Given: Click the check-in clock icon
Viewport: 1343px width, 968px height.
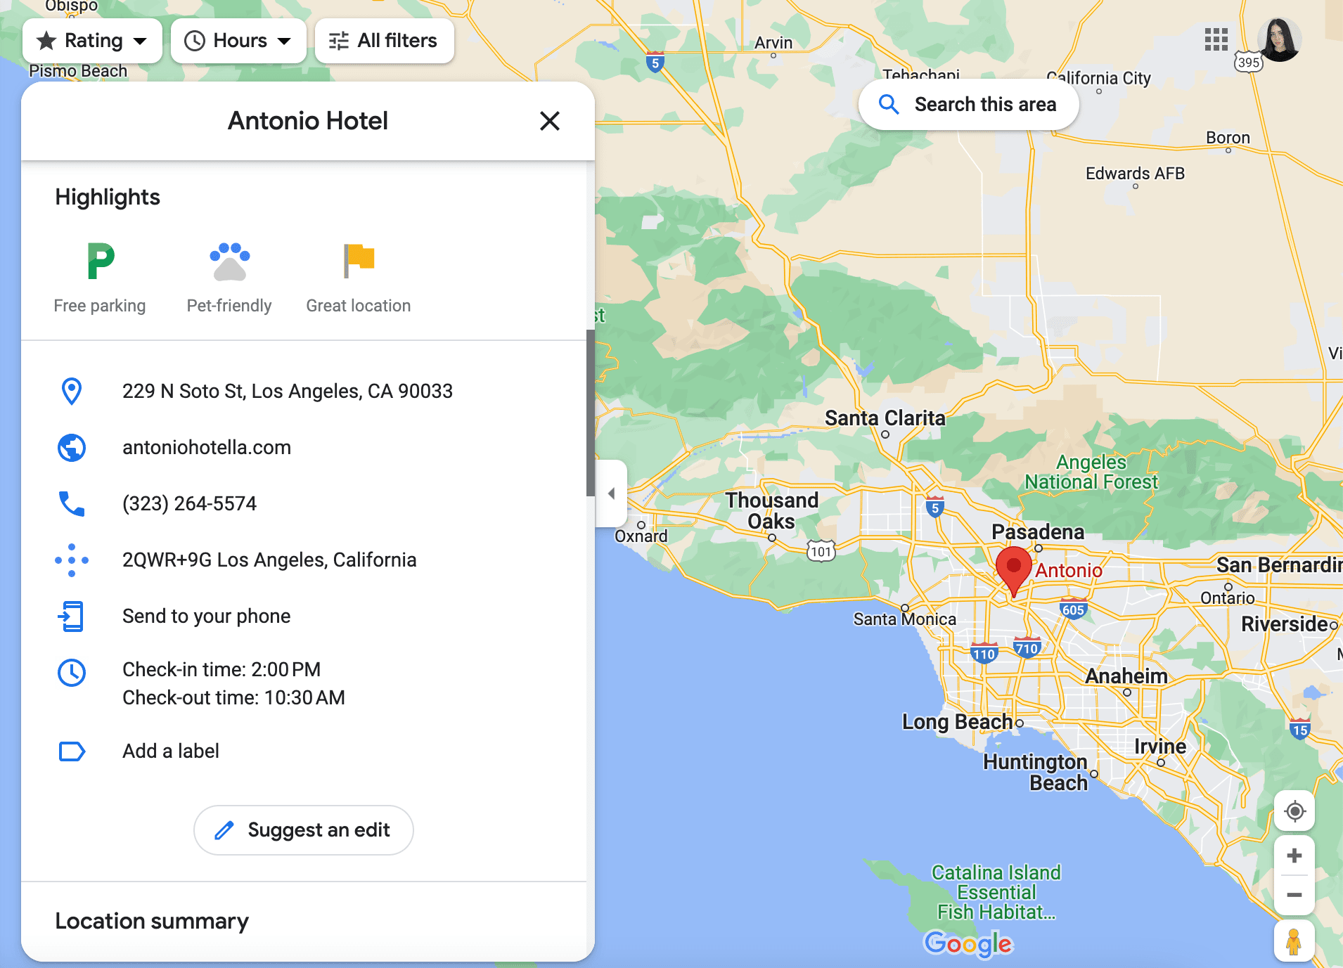Looking at the screenshot, I should (72, 673).
